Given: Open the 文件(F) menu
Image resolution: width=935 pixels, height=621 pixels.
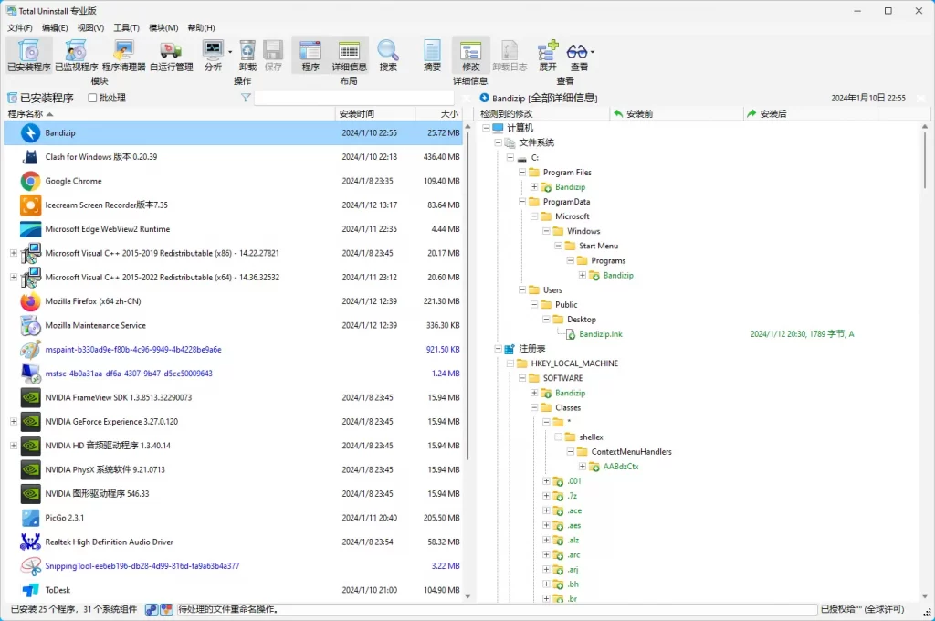Looking at the screenshot, I should coord(20,28).
